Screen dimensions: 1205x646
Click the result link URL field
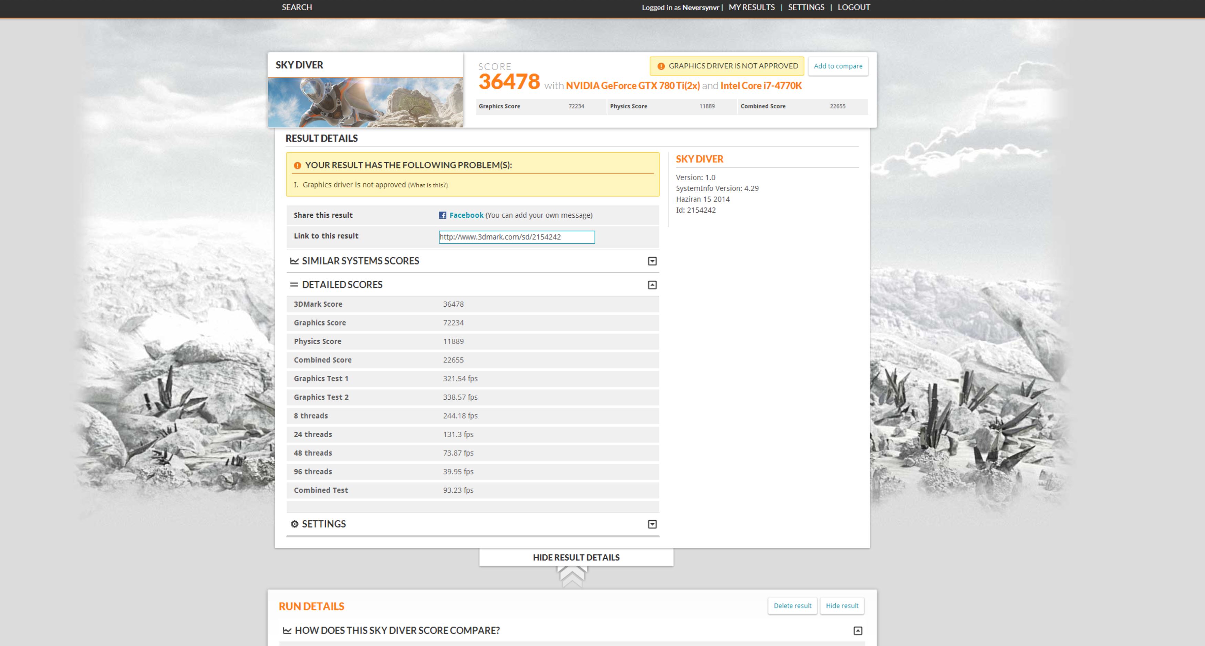click(x=517, y=237)
